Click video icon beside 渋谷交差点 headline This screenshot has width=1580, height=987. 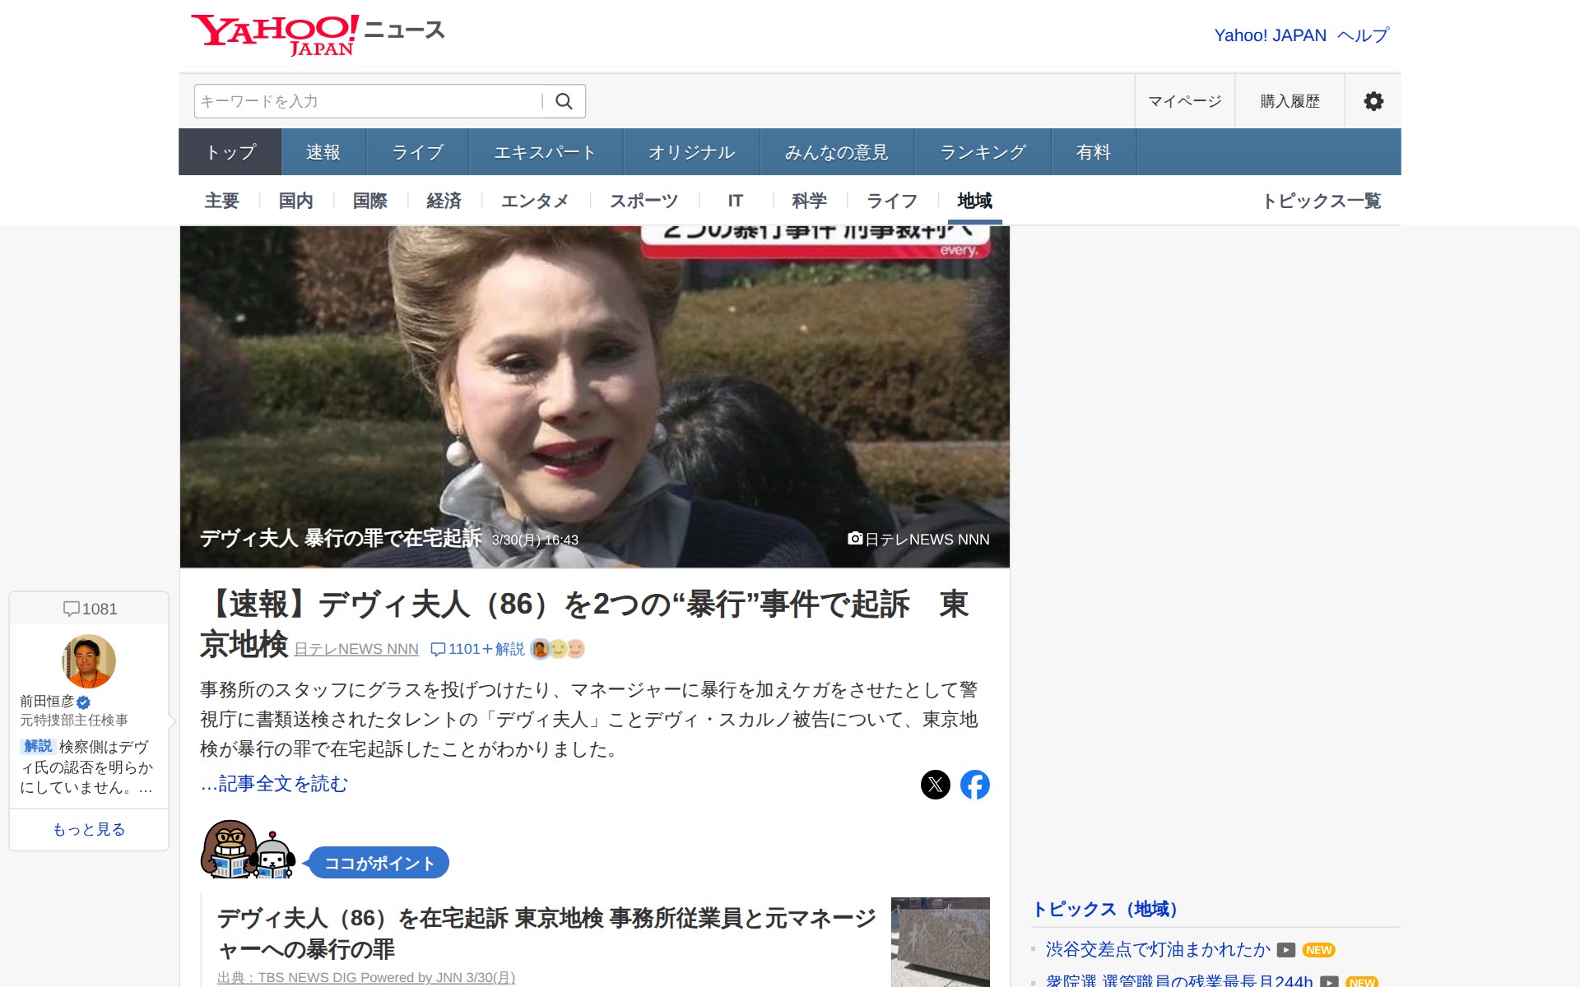pos(1285,950)
